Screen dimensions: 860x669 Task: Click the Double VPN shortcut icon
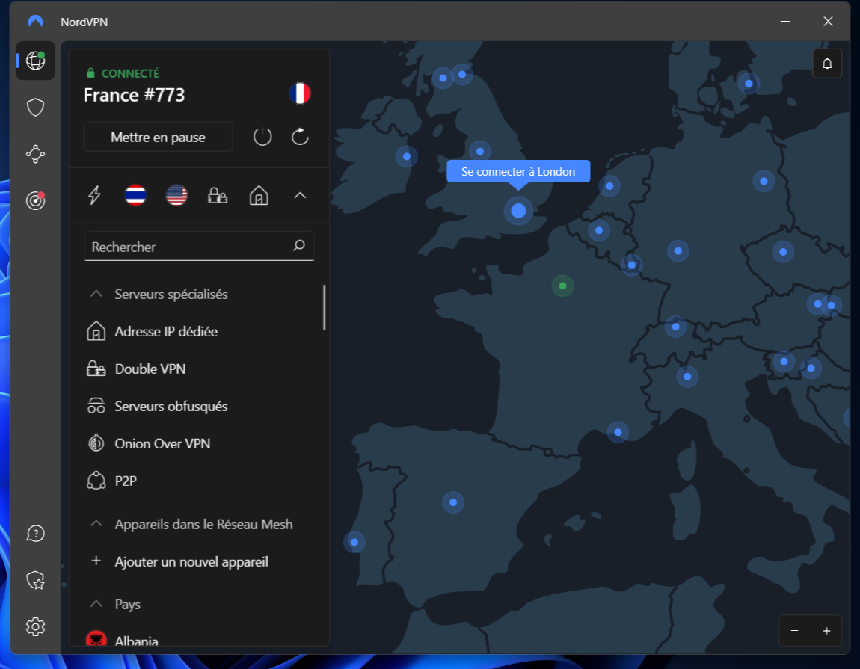(218, 195)
